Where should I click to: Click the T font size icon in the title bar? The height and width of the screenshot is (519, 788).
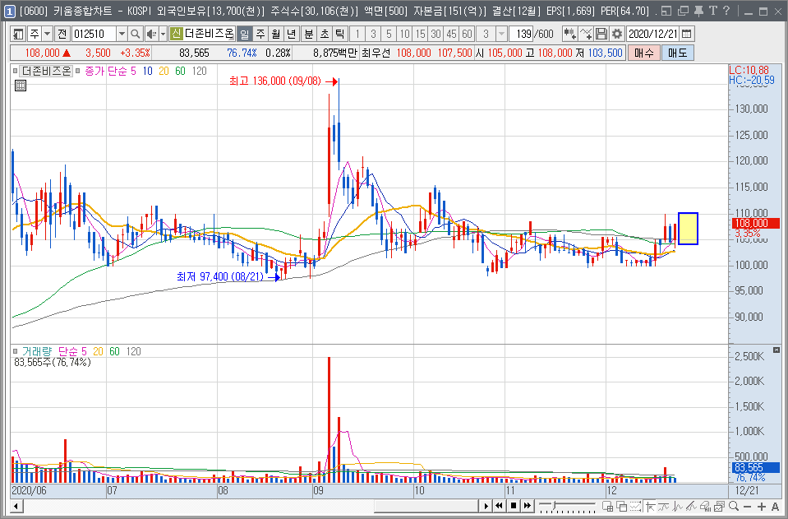tap(713, 11)
